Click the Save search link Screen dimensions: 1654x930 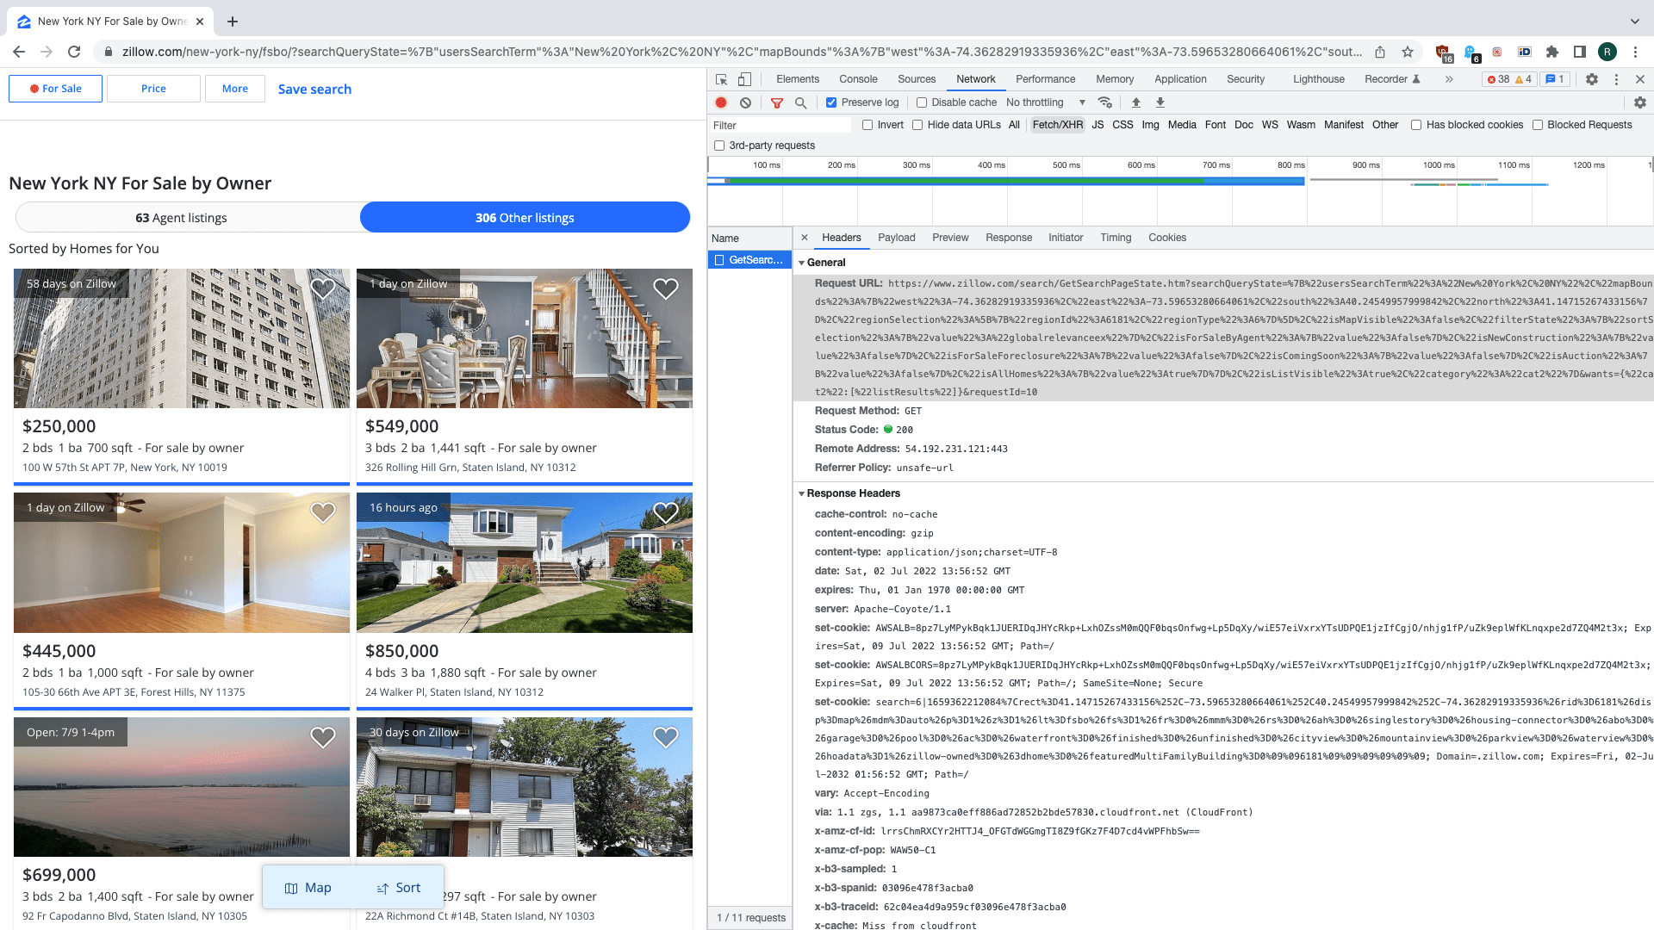(x=314, y=89)
